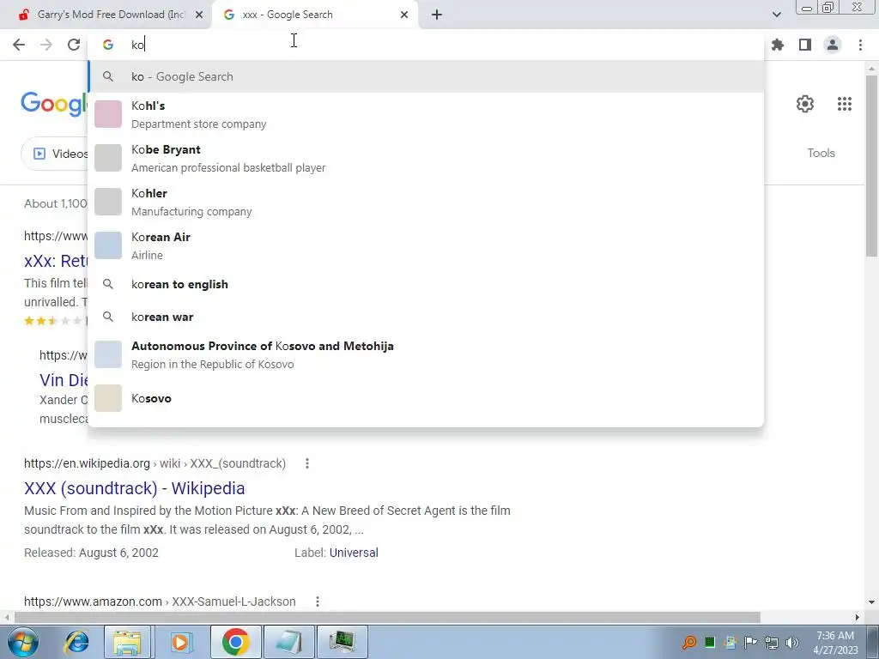Open Google quick settings gear
Viewport: 879px width, 659px height.
coord(805,104)
